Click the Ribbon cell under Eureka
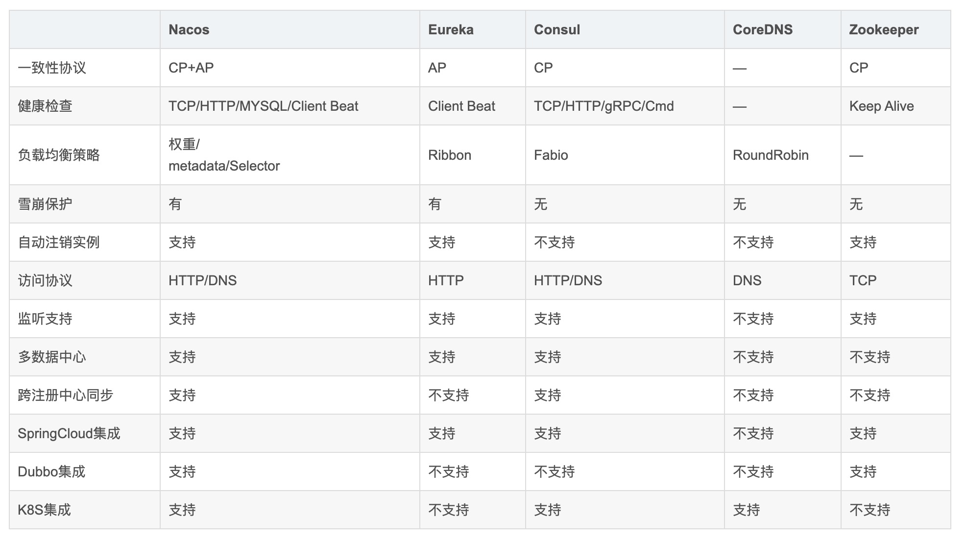The width and height of the screenshot is (966, 545). click(x=449, y=155)
